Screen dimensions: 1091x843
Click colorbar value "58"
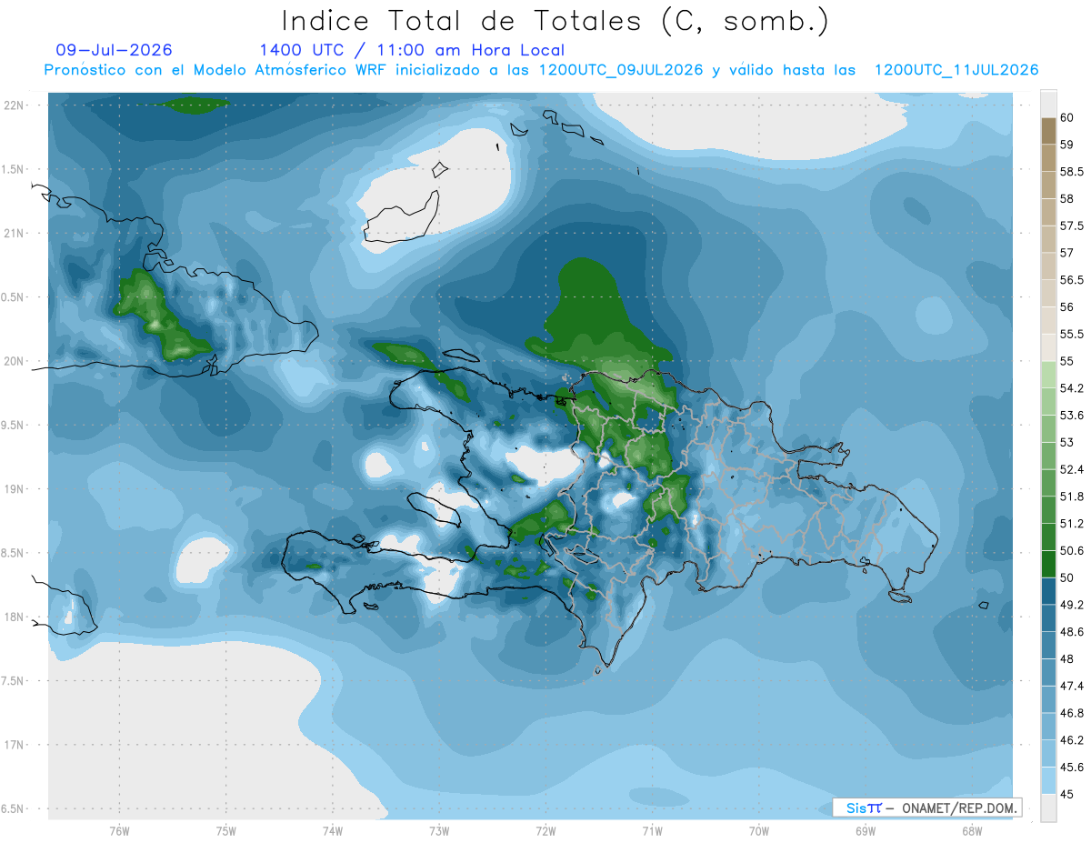point(1067,198)
